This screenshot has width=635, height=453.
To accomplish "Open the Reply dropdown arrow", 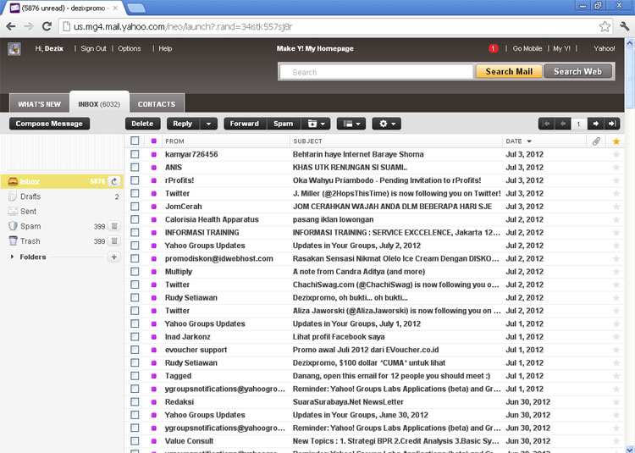I will 208,124.
